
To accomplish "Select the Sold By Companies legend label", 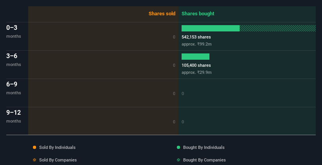I will click(58, 160).
